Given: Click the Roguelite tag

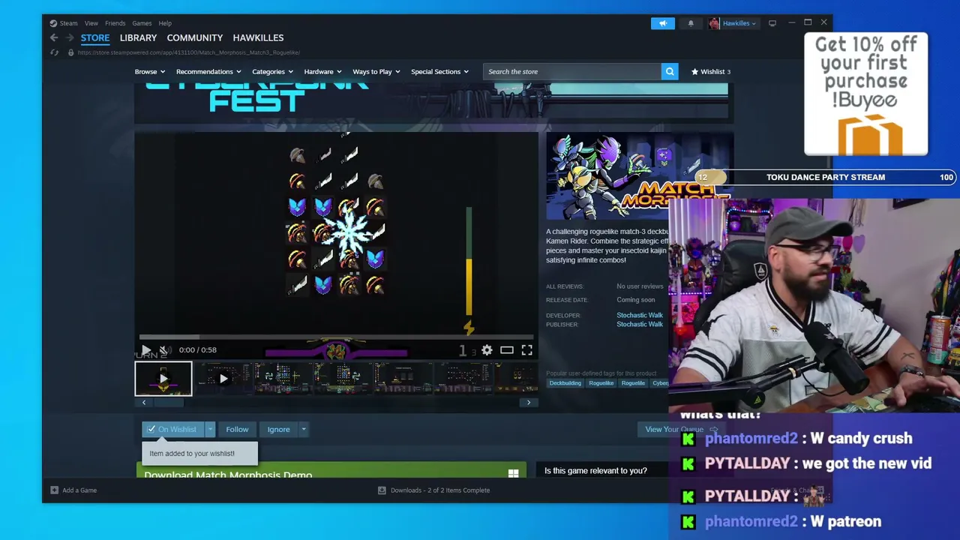Looking at the screenshot, I should tap(633, 383).
